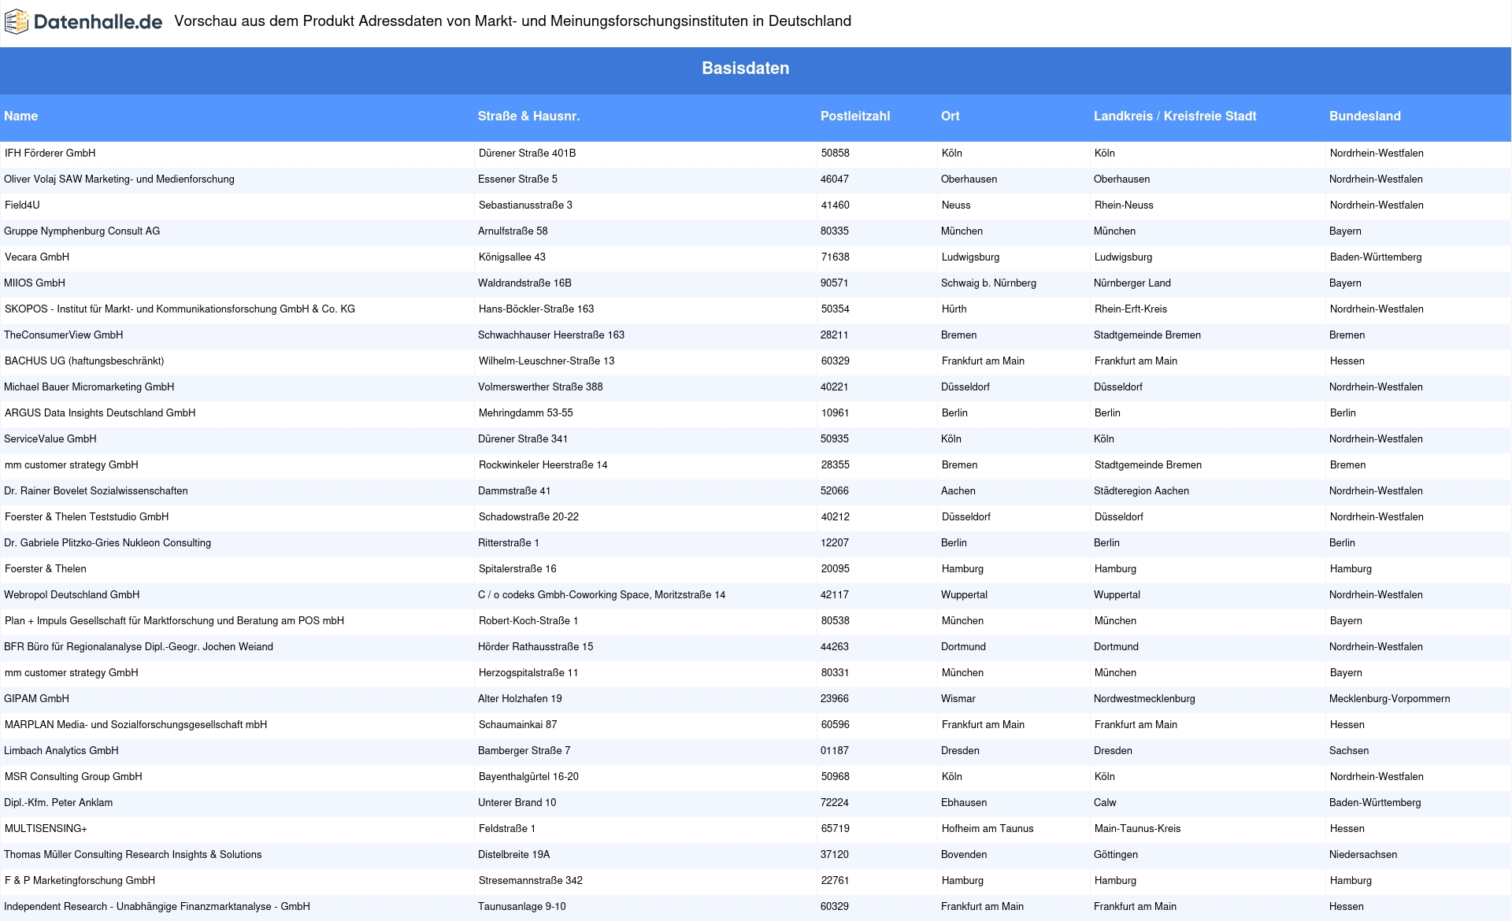Click the Landkreis / Kreisfreie Stadt header

click(x=1175, y=117)
